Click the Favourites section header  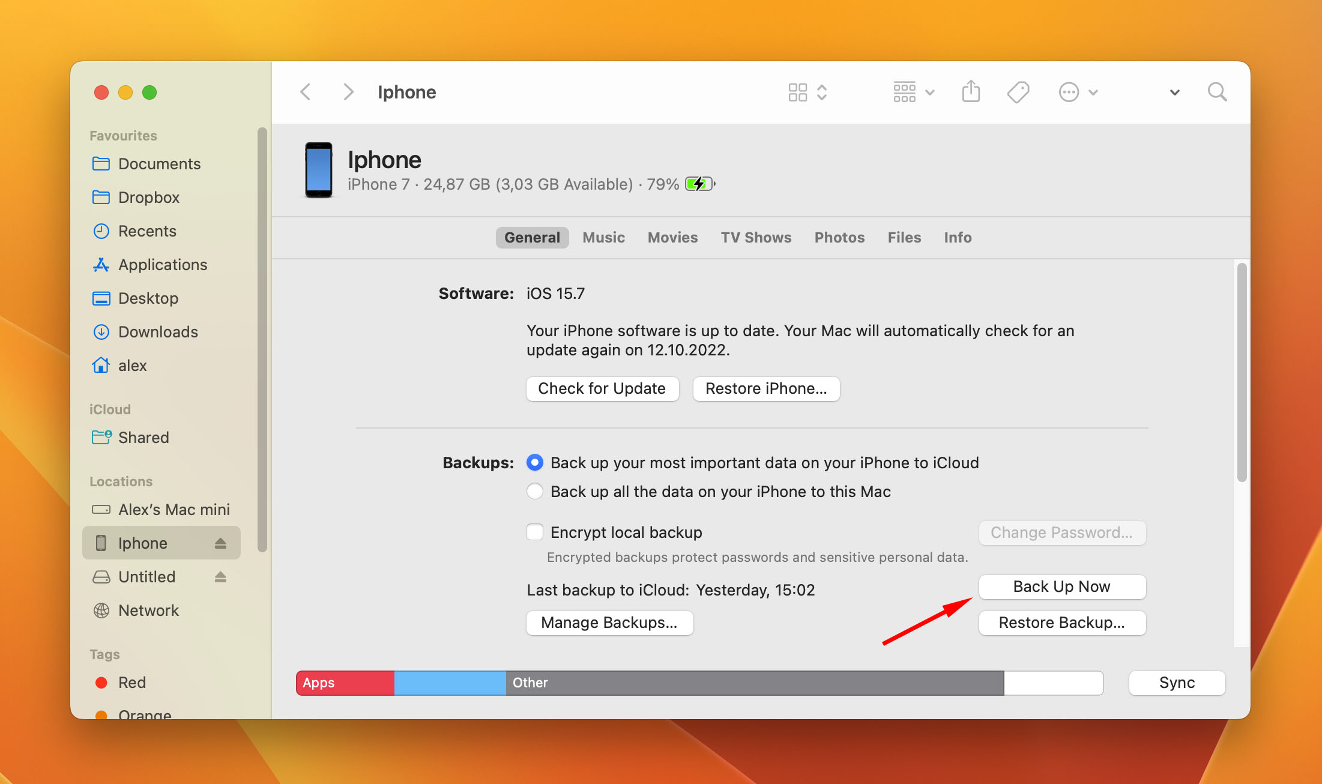point(123,136)
